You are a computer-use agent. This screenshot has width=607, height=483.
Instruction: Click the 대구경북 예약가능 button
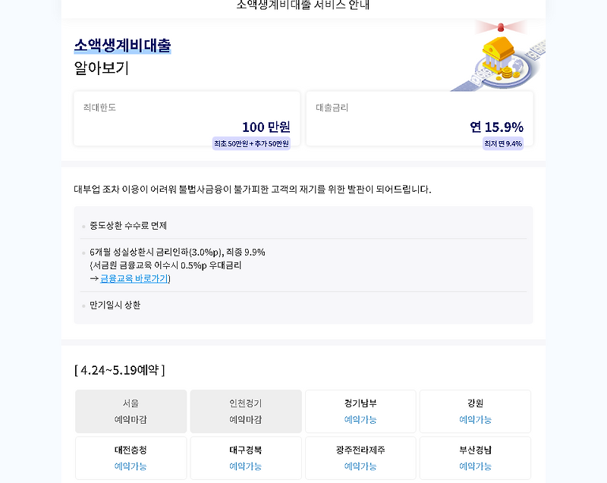pos(245,458)
